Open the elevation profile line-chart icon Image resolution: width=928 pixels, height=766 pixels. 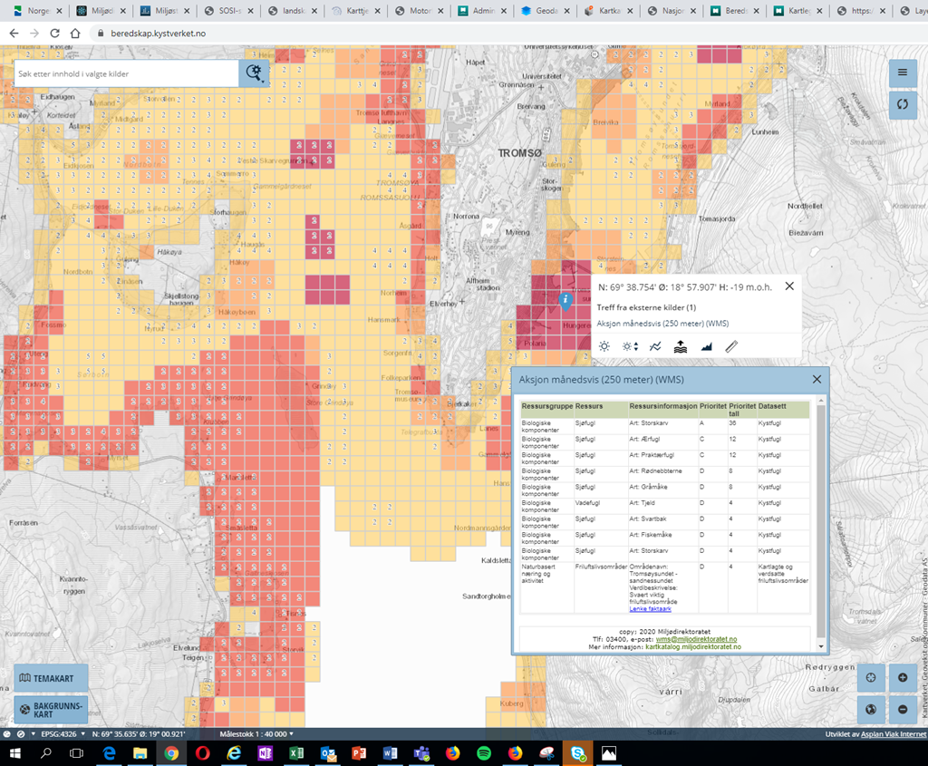pos(655,346)
